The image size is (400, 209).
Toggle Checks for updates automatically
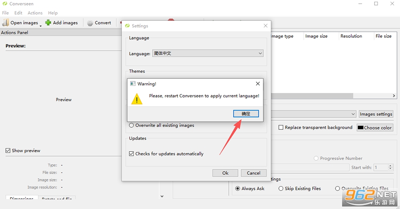click(x=131, y=154)
